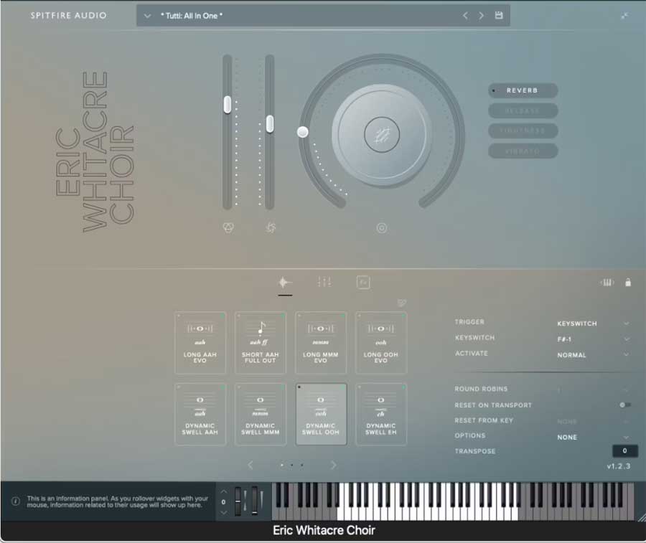Open the Round Robins dropdown
This screenshot has width=646, height=543.
coord(593,389)
